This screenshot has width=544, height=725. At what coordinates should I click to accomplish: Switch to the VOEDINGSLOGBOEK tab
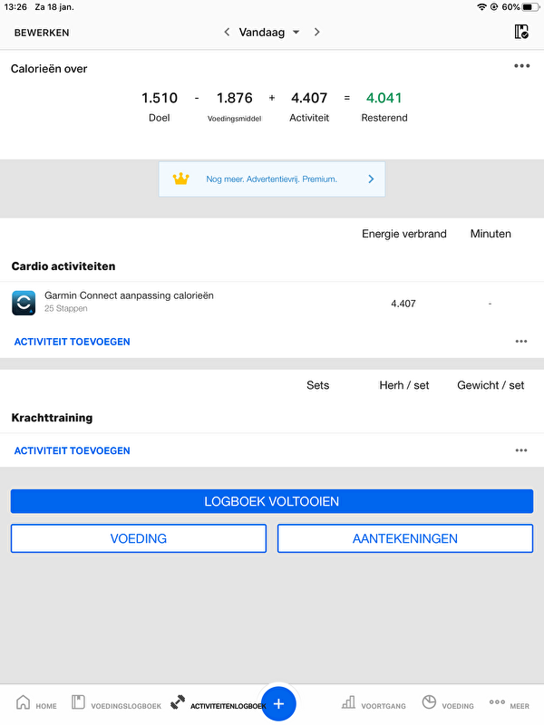pos(117,703)
